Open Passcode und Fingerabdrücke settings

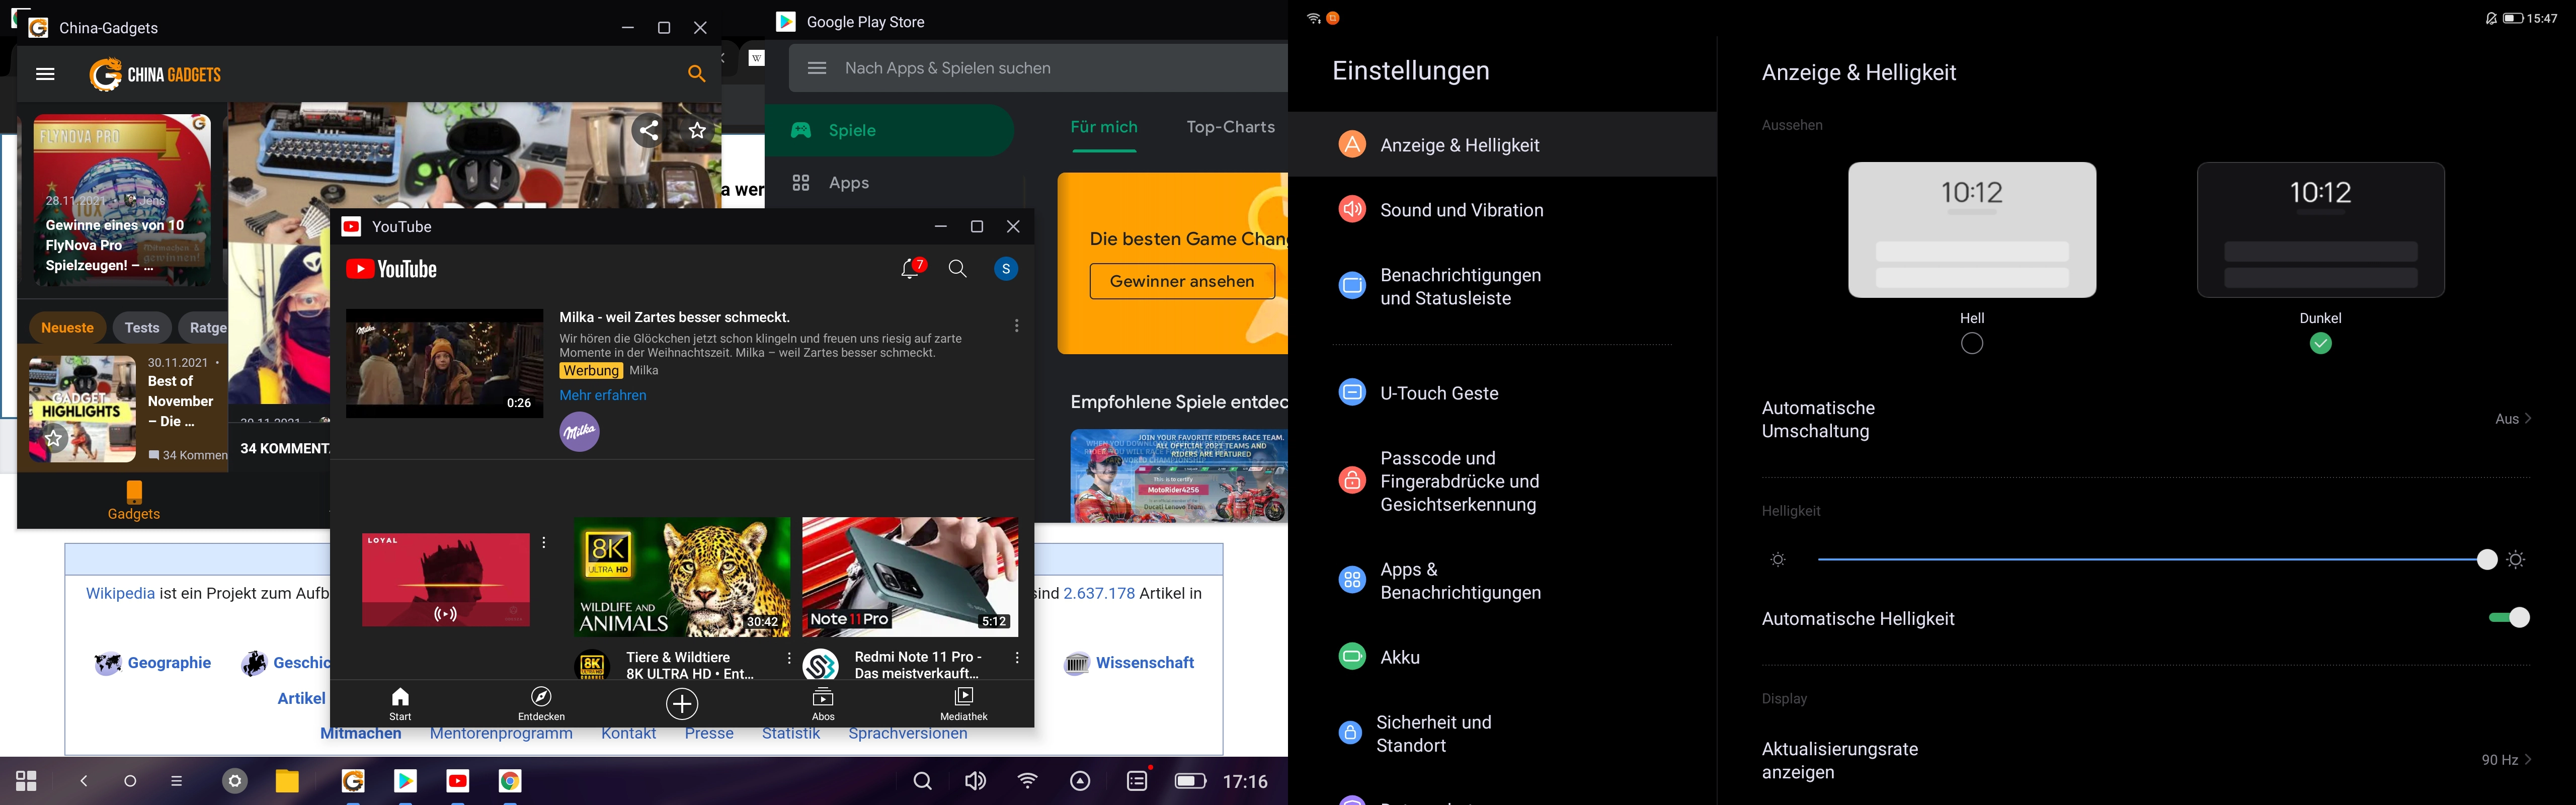coord(1502,482)
